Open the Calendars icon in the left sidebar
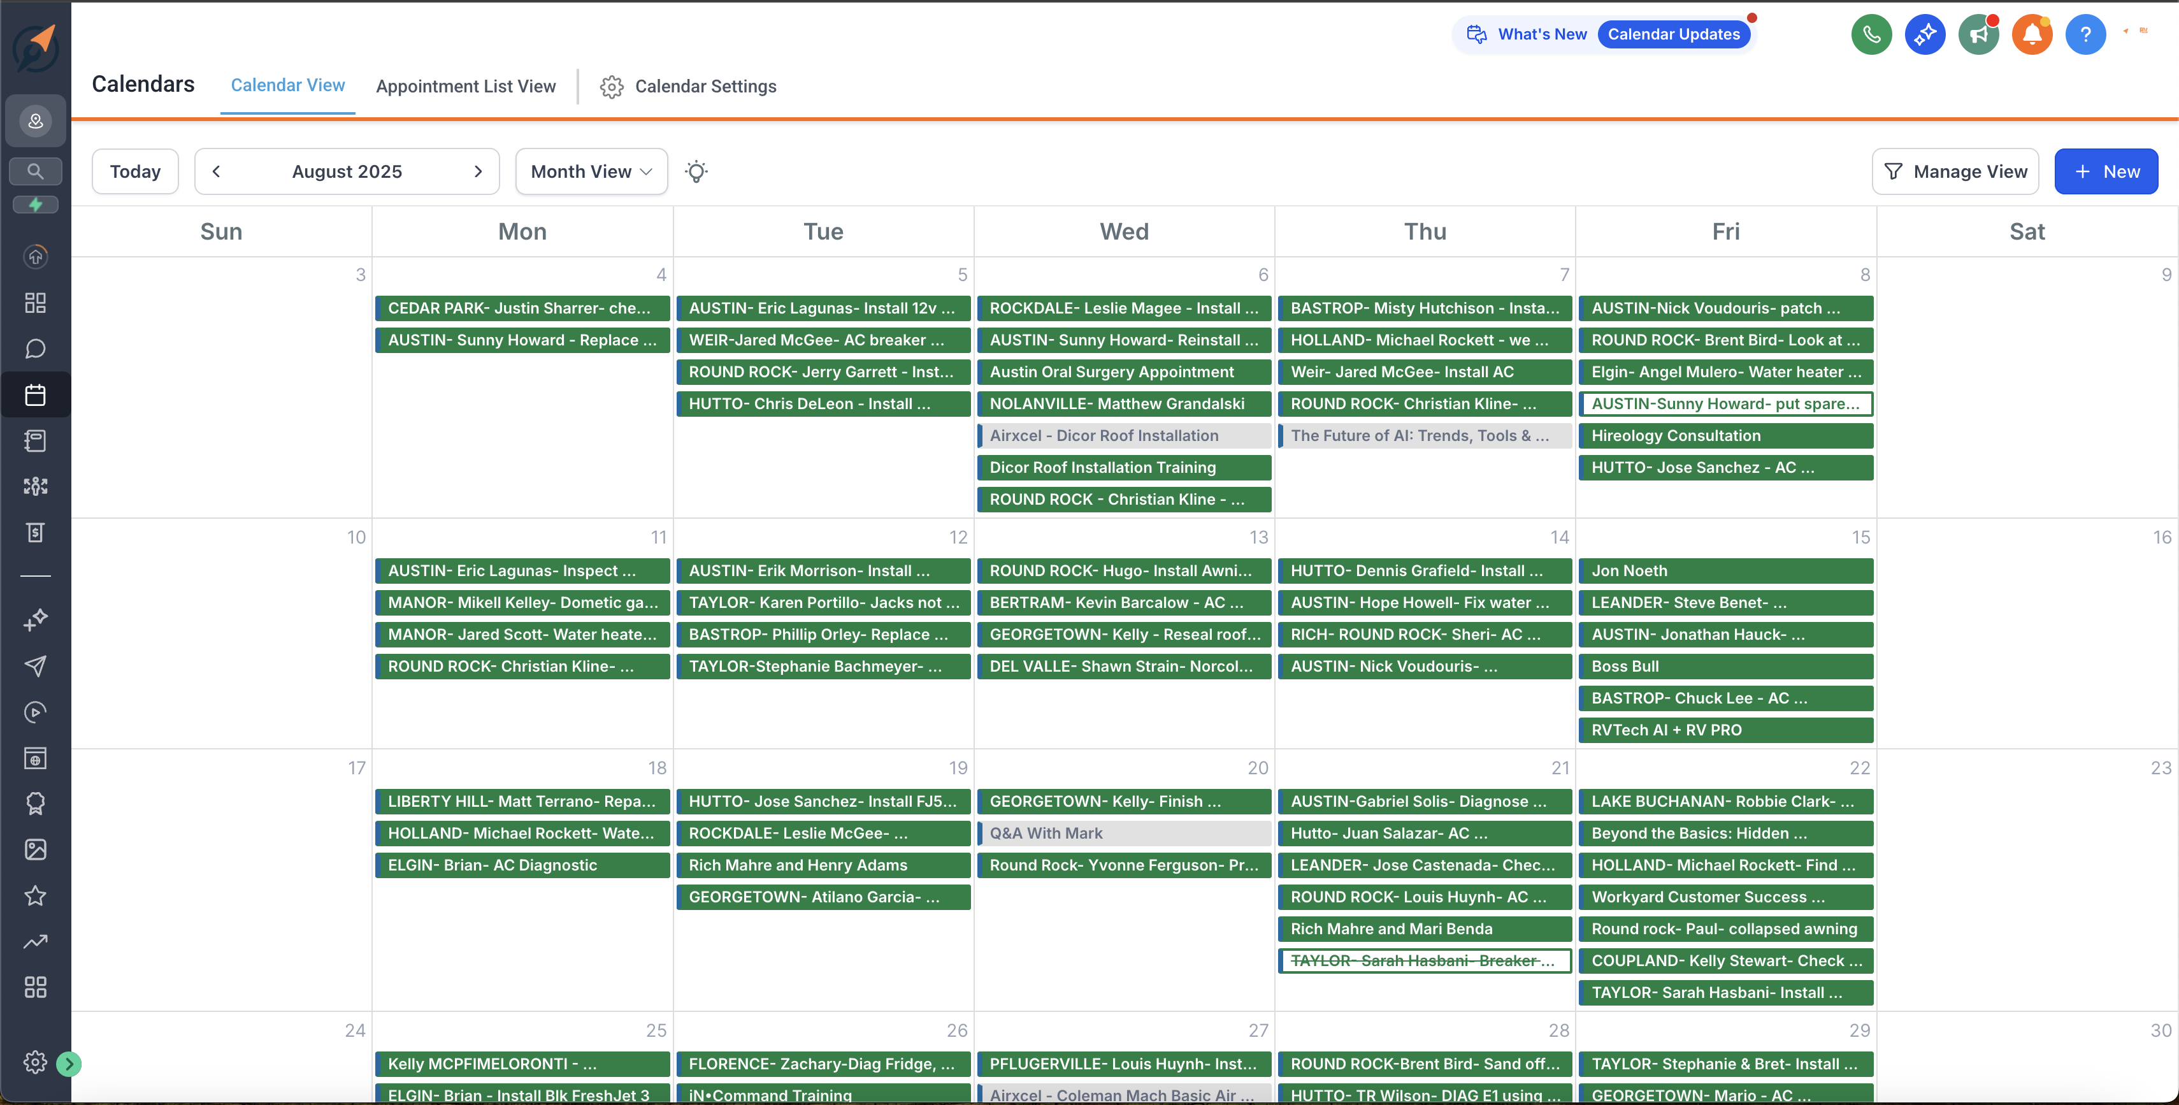Viewport: 2179px width, 1105px height. click(x=34, y=394)
